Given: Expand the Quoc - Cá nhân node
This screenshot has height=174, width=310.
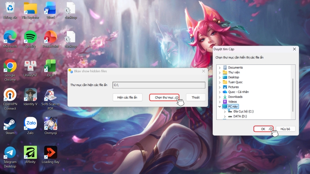Looking at the screenshot, I should (219, 92).
